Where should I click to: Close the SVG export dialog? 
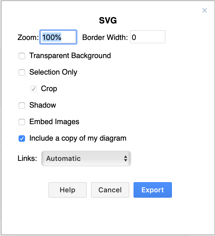pos(205,11)
